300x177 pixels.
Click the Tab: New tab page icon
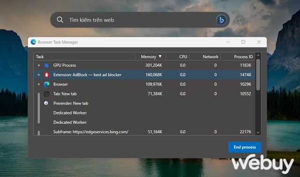point(46,94)
